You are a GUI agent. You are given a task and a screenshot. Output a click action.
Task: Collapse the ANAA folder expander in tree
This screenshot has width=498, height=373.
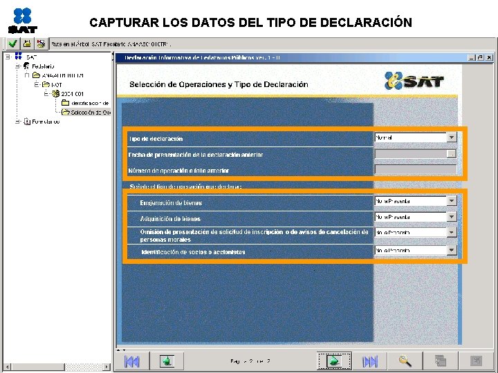click(27, 75)
